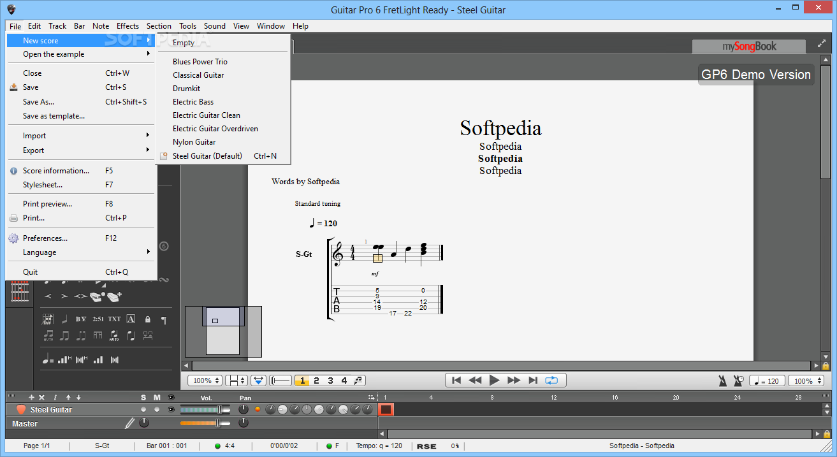The height and width of the screenshot is (457, 837).
Task: Click the fullscreen expand arrows icon
Action: 821,44
